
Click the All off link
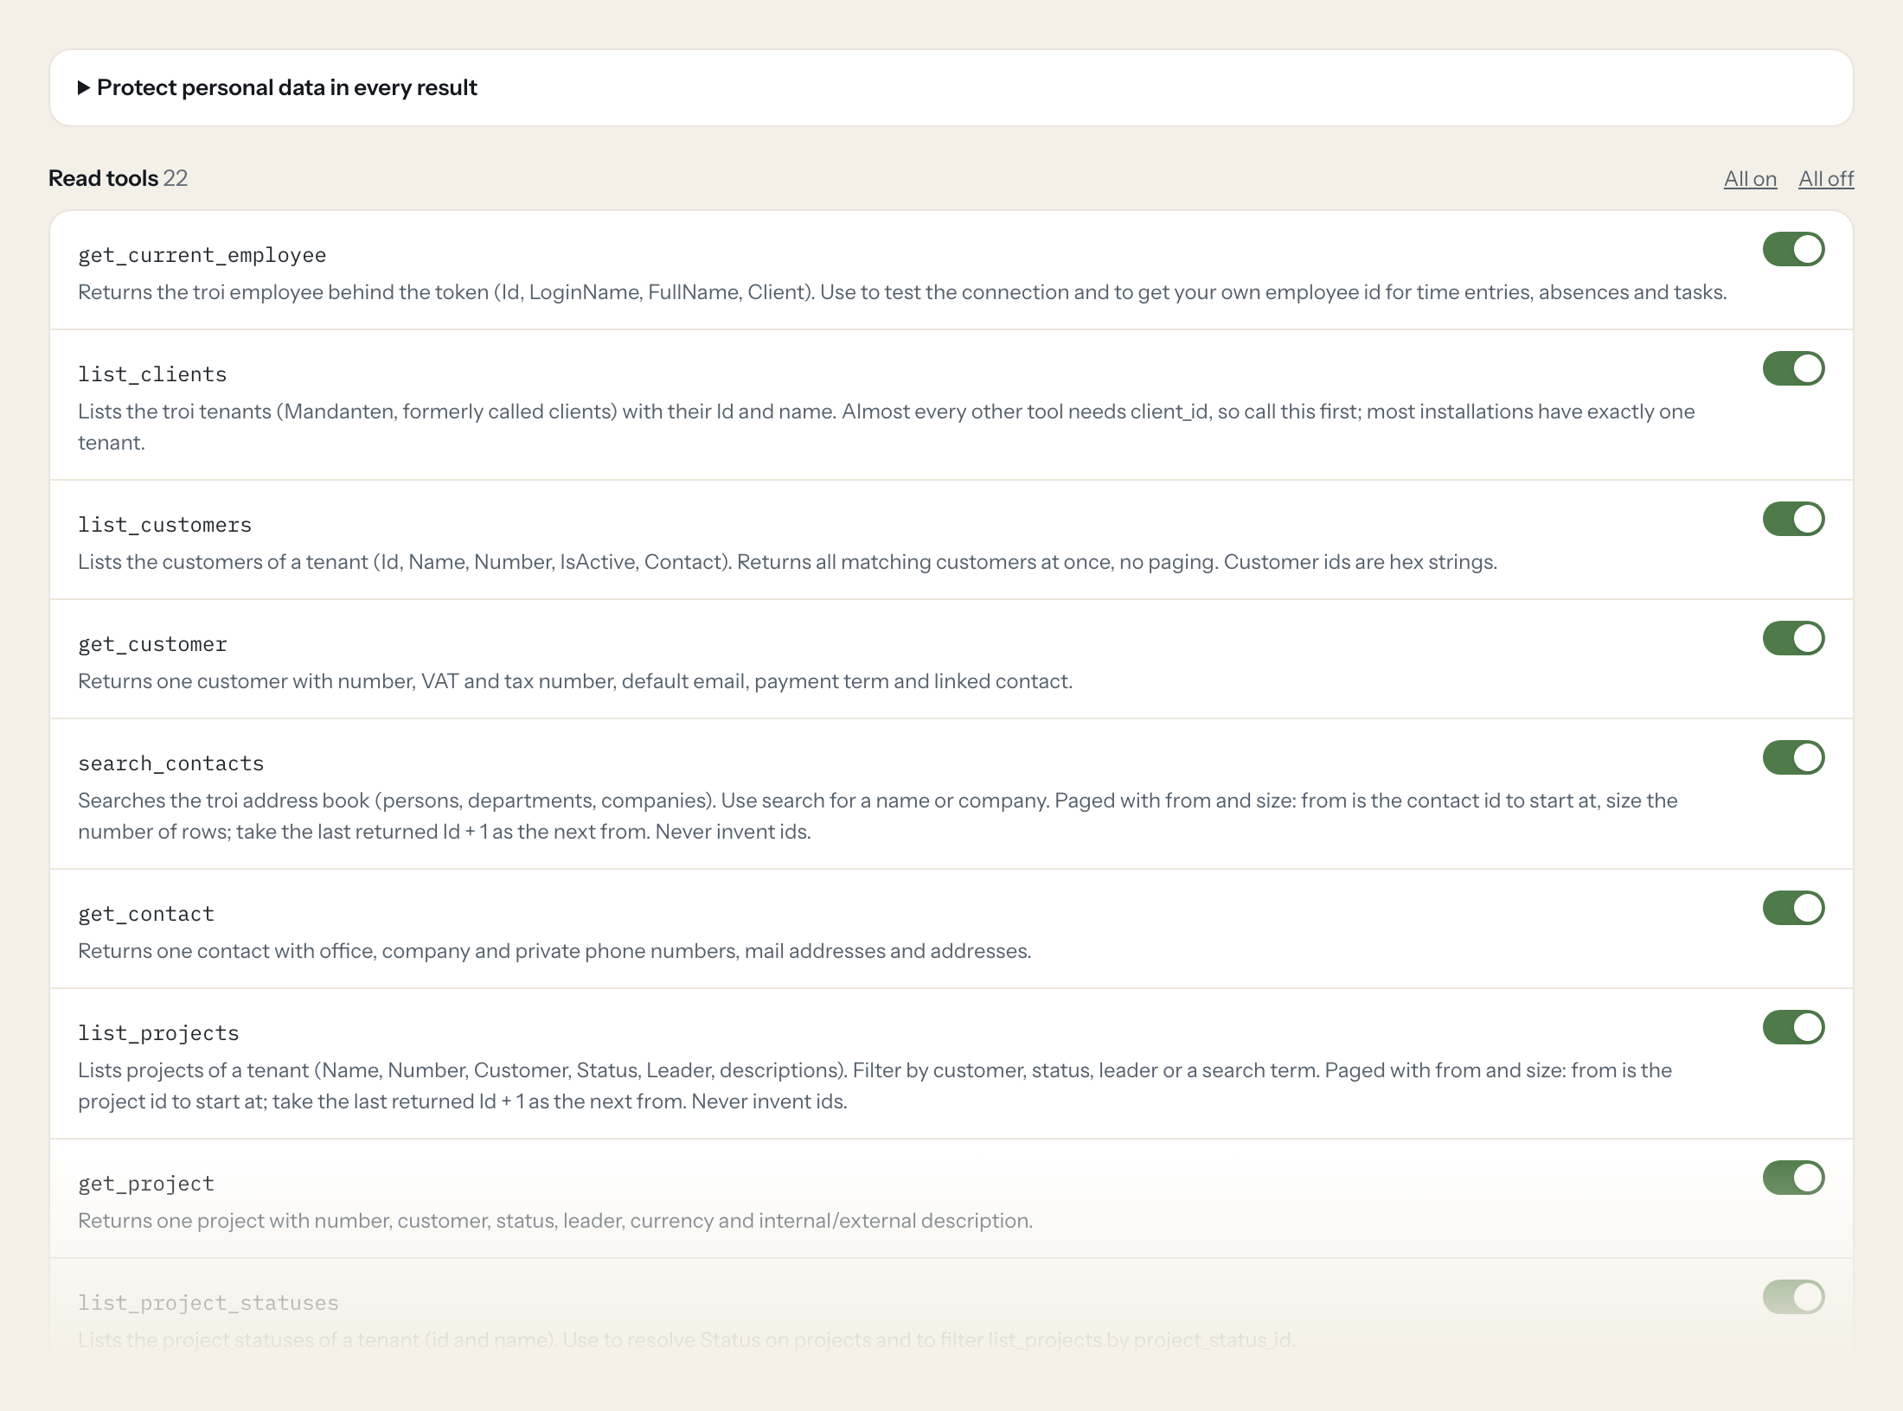pyautogui.click(x=1826, y=178)
